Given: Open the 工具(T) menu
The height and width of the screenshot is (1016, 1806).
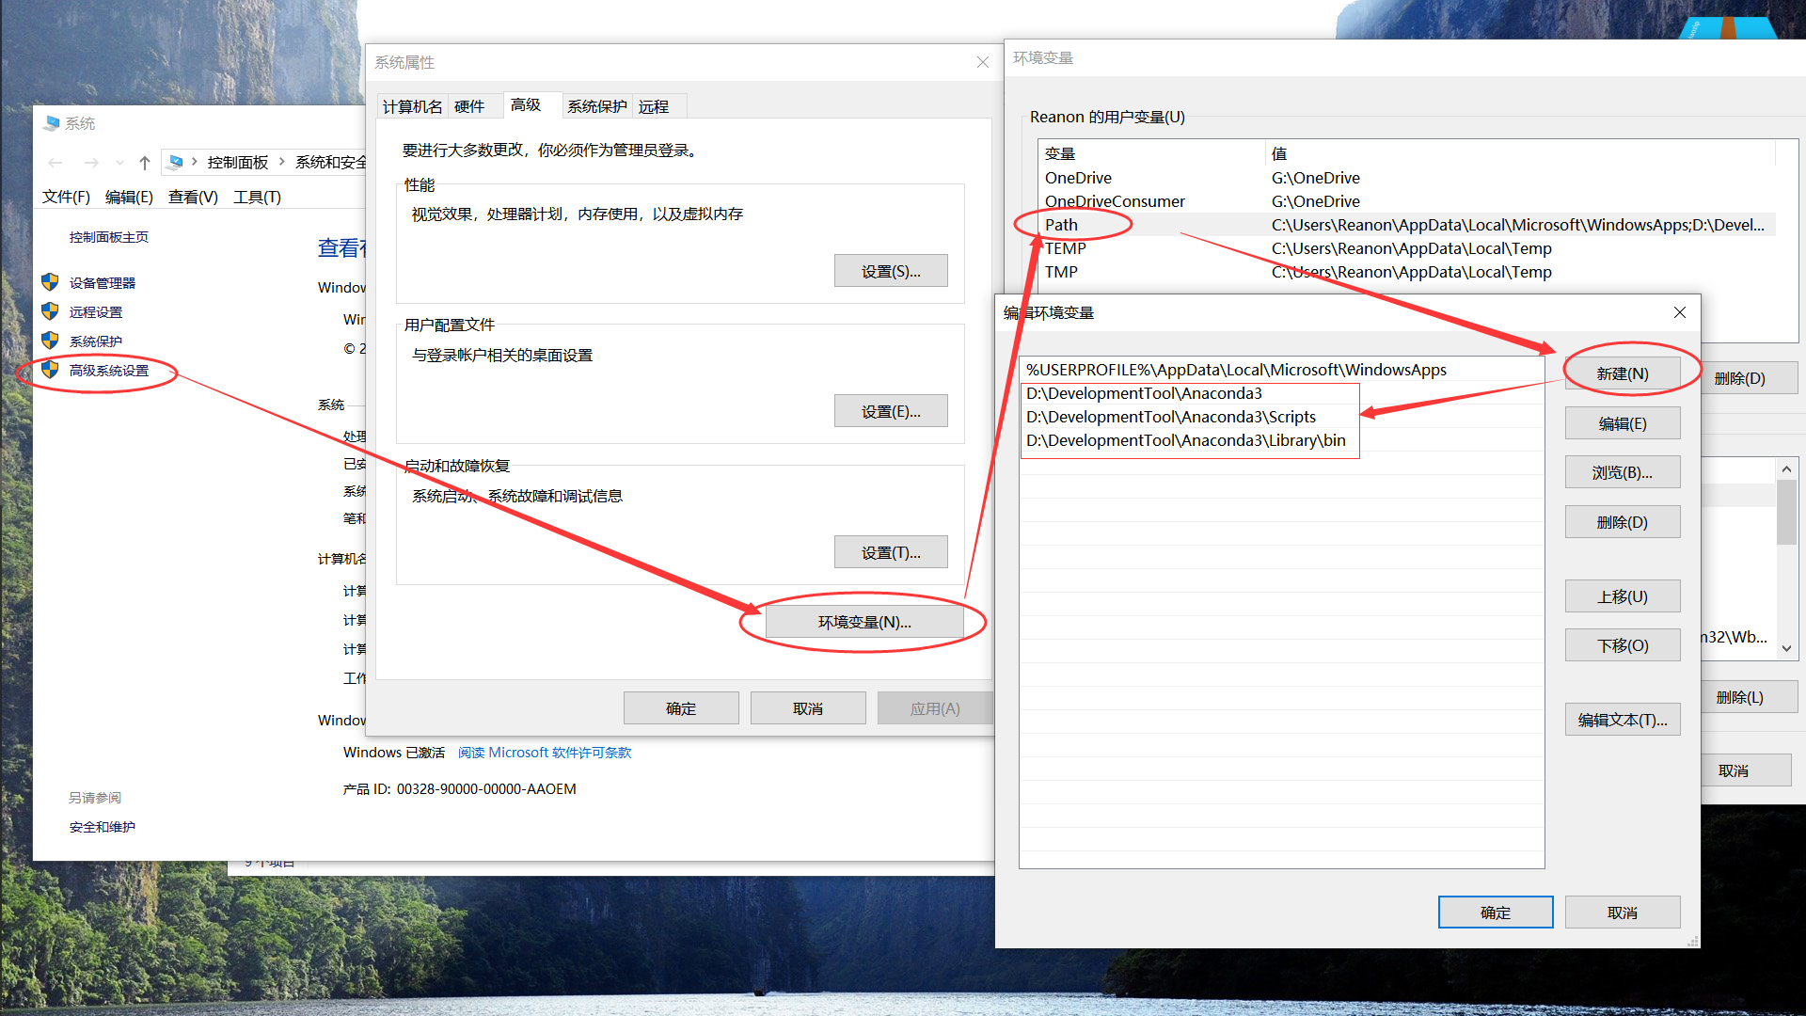Looking at the screenshot, I should click(257, 197).
